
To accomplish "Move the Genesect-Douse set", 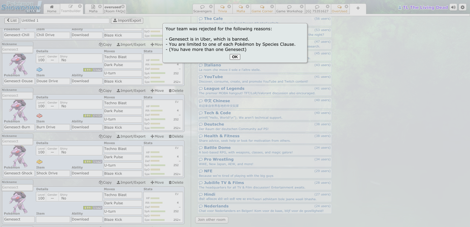I will [x=157, y=45].
